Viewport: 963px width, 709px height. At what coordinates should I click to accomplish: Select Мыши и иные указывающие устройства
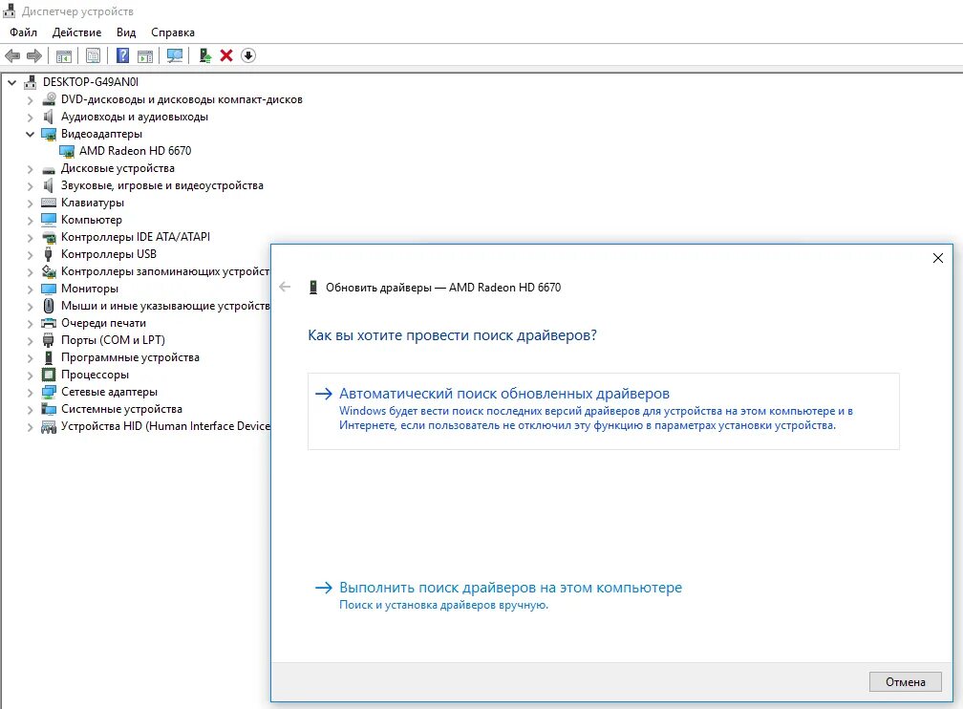pos(165,306)
